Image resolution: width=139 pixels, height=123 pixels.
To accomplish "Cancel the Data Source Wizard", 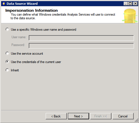I will coord(123,116).
